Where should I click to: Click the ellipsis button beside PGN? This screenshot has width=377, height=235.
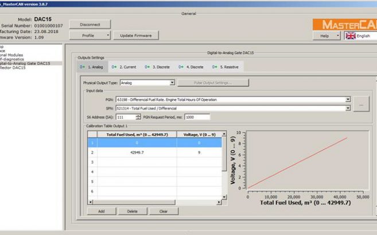(361, 104)
